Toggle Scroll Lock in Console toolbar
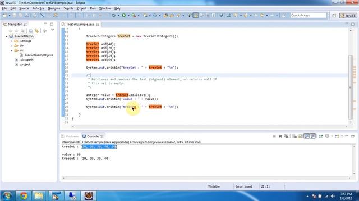This screenshot has width=359, height=201. [301, 136]
